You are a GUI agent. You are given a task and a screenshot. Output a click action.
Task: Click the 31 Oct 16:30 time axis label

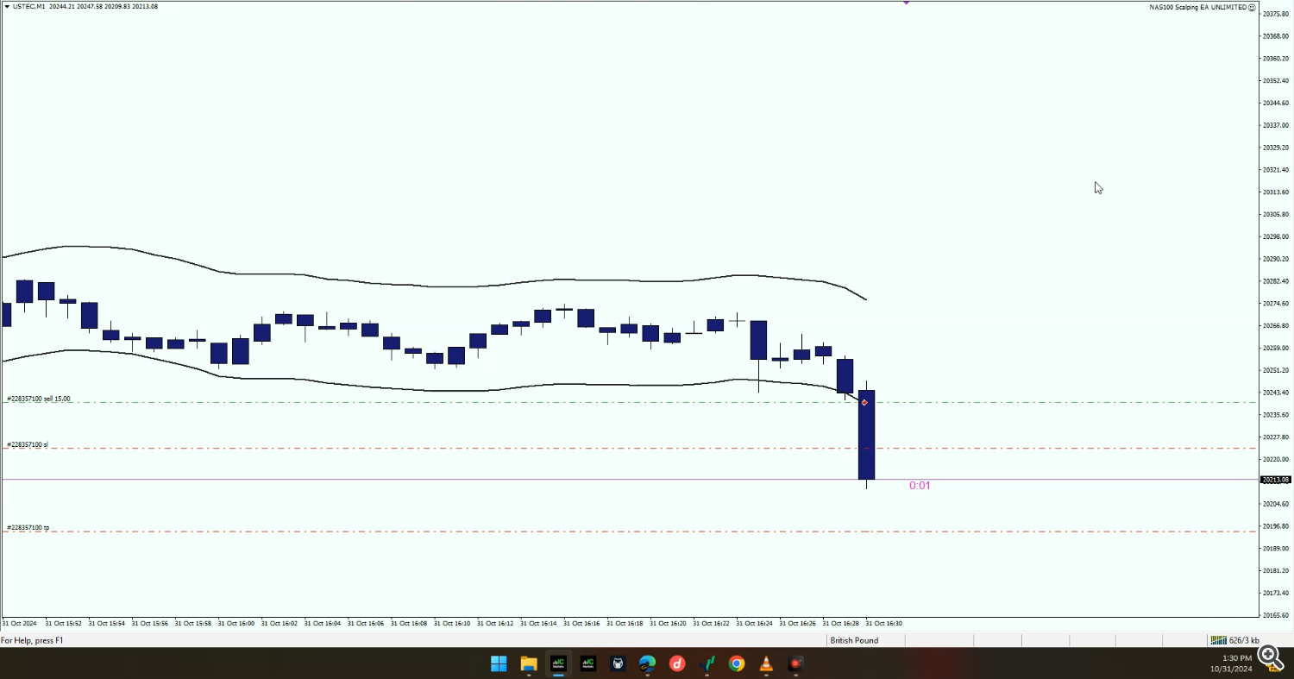point(883,623)
